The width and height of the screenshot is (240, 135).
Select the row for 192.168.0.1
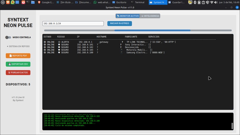pos(110,42)
